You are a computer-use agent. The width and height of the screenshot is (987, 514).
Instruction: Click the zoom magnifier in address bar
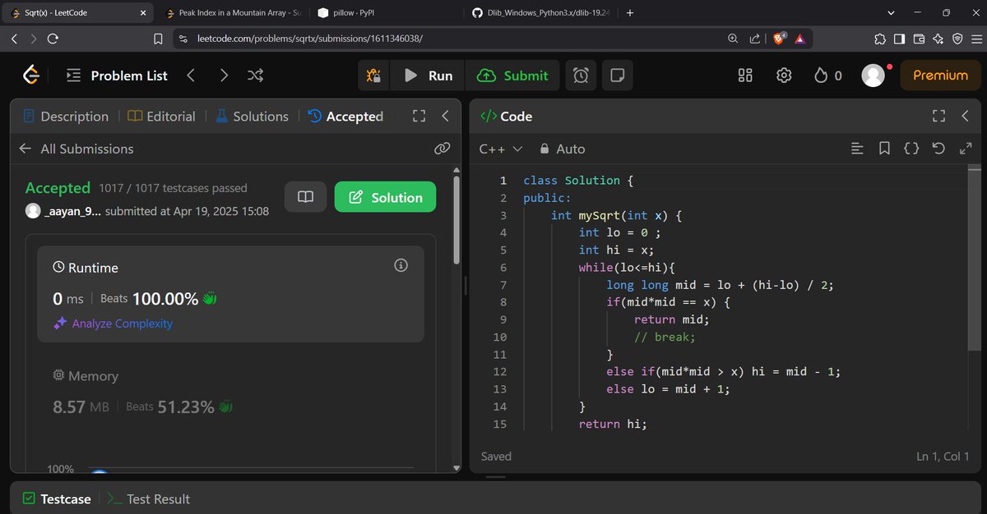pyautogui.click(x=733, y=39)
